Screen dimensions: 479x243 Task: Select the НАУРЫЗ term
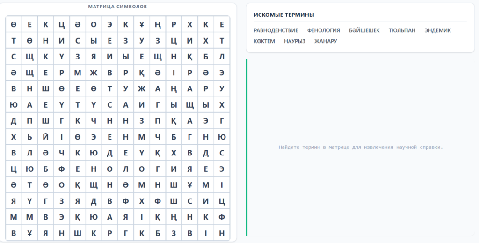(x=294, y=41)
